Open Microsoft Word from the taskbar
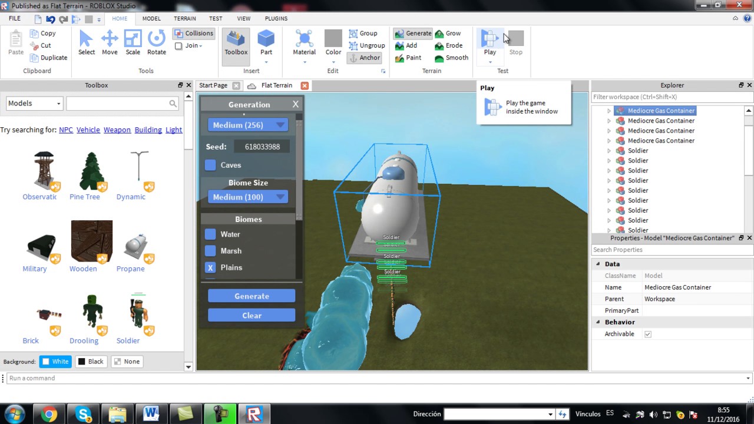 coord(151,414)
